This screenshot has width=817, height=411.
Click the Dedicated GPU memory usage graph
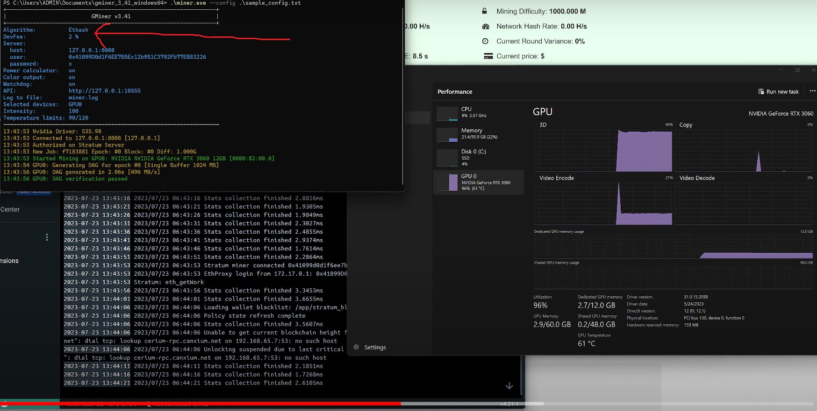673,247
